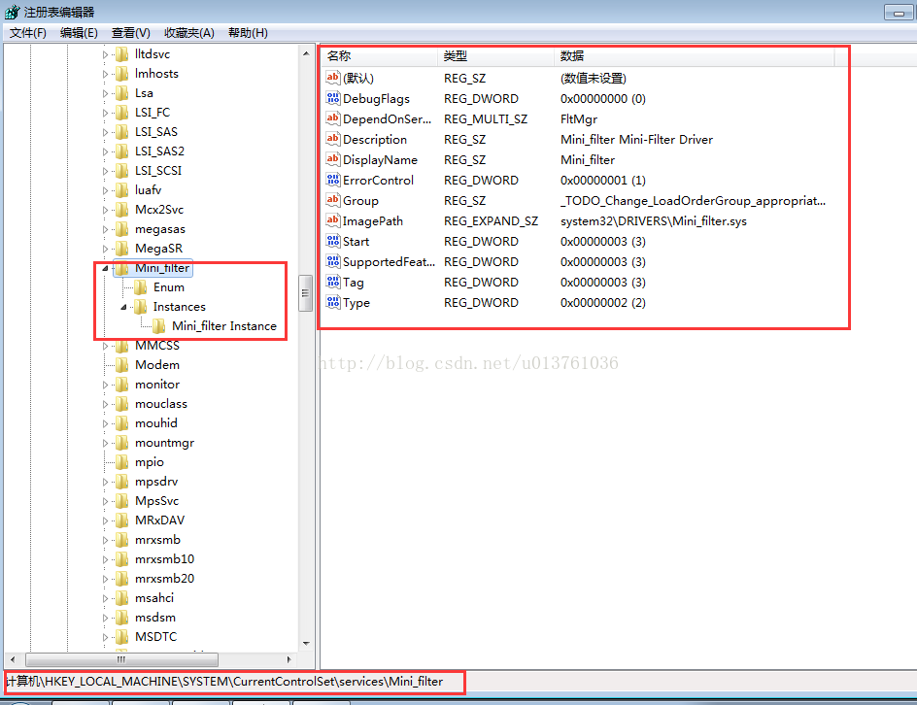The width and height of the screenshot is (917, 705).
Task: Click the mountmgr folder icon
Action: pos(121,443)
